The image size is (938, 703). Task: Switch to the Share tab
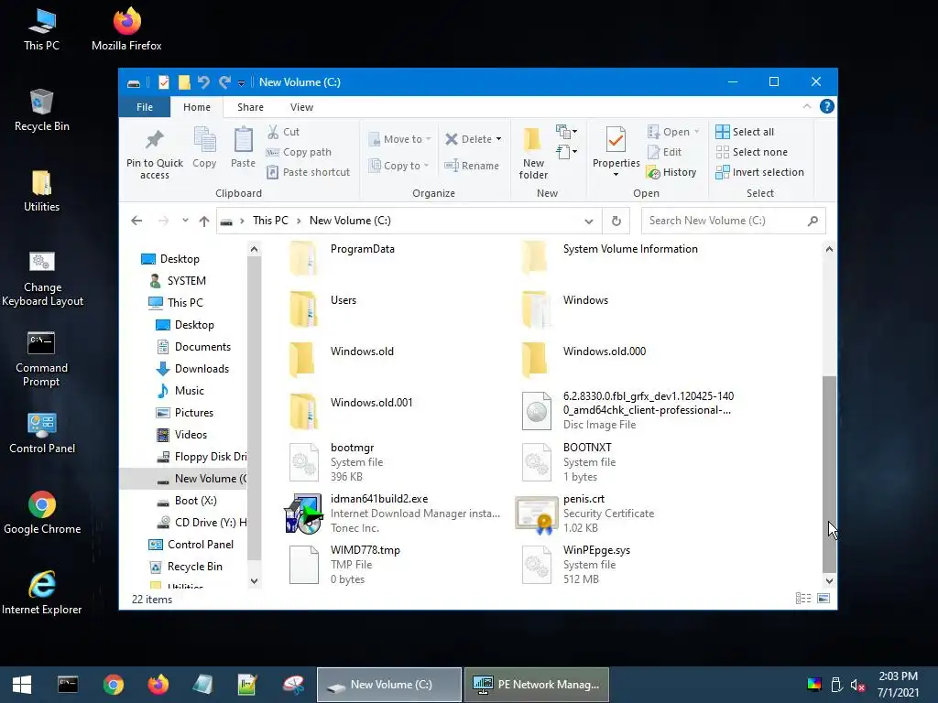(250, 107)
